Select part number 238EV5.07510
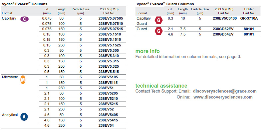The height and width of the screenshot is (138, 262). pyautogui.click(x=111, y=24)
